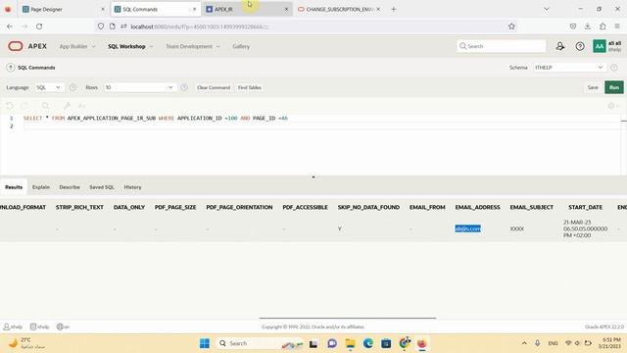Click the tracking protection shield icon in the address bar

click(101, 26)
